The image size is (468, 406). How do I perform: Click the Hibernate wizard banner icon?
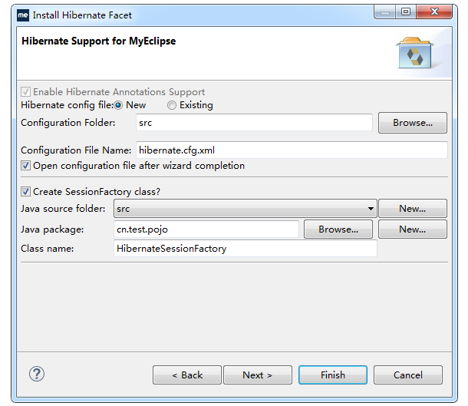pyautogui.click(x=415, y=53)
